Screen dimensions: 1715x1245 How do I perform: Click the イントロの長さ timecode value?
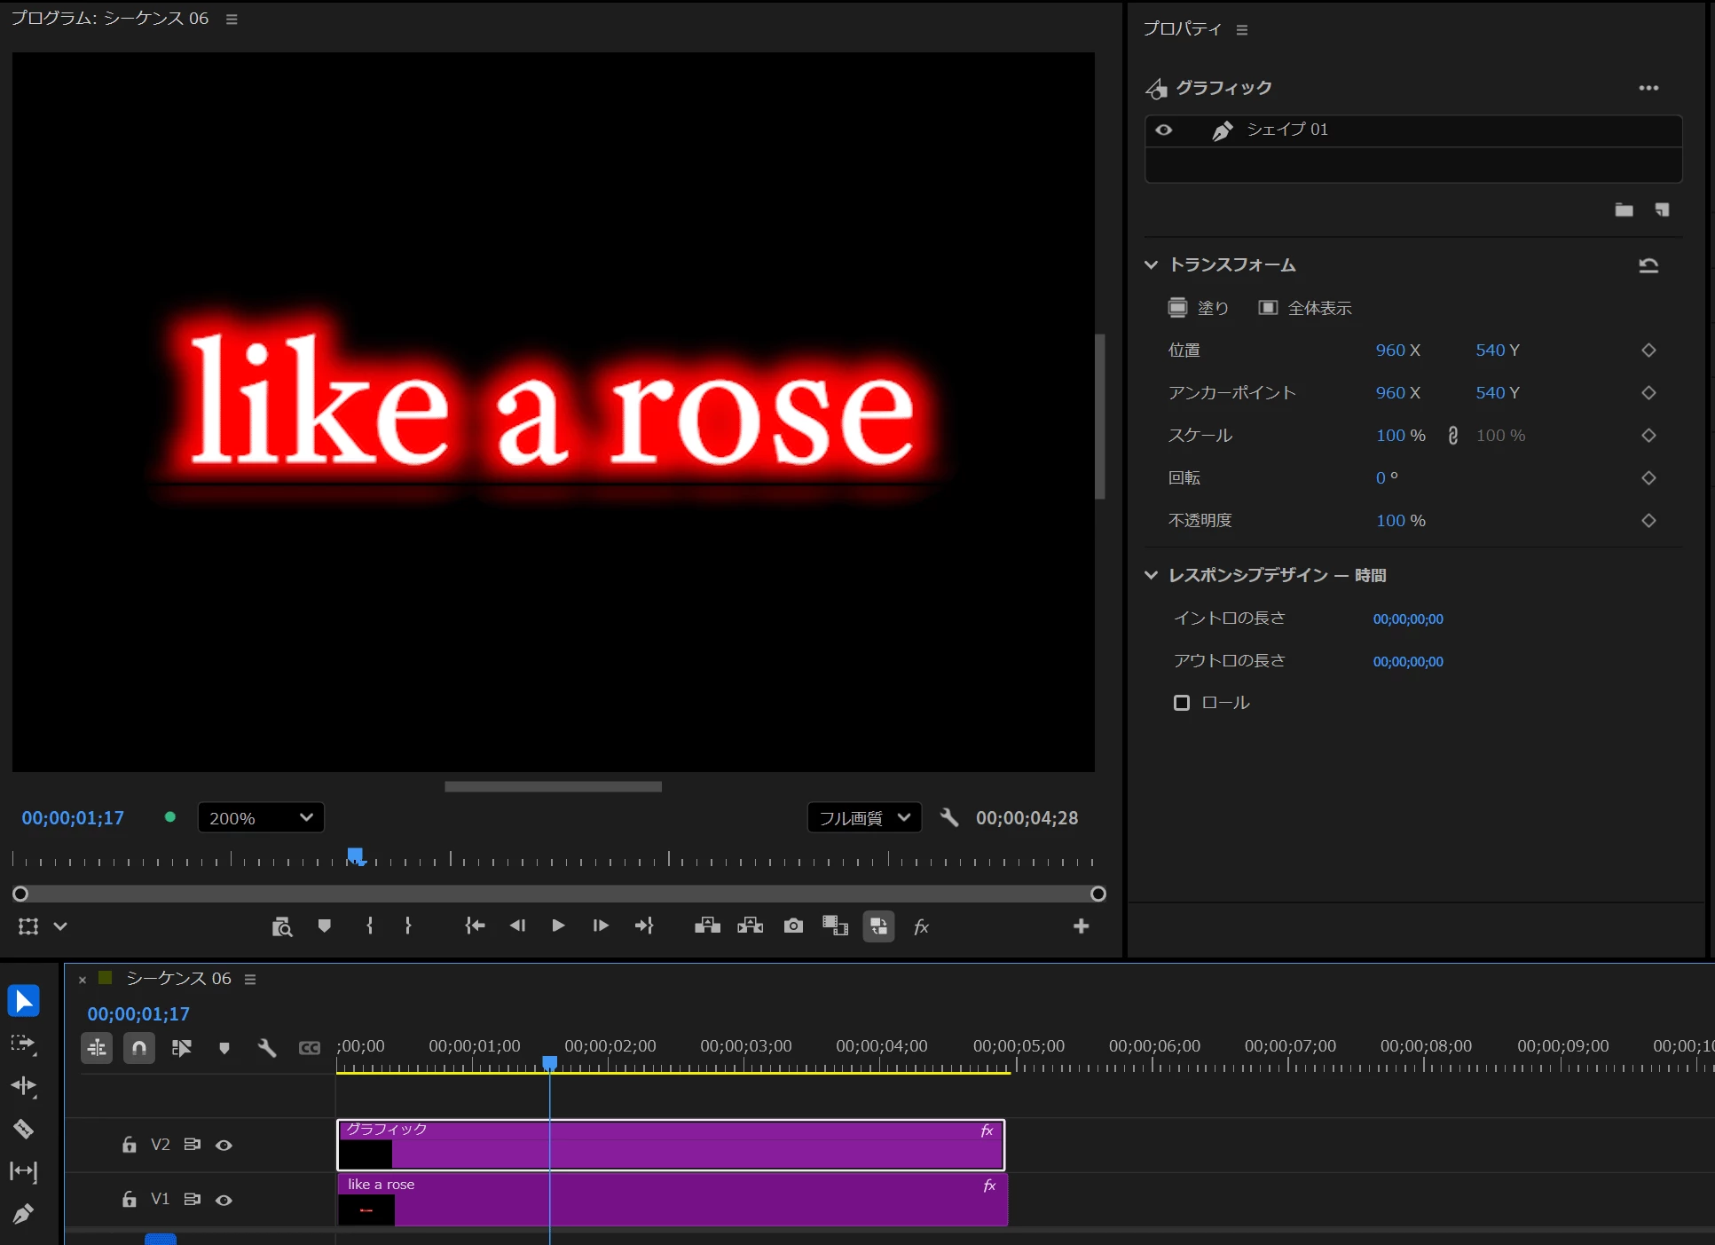point(1408,619)
